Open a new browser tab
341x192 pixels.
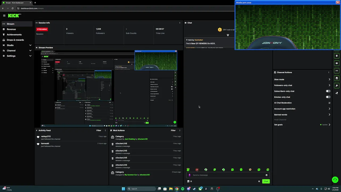point(35,3)
